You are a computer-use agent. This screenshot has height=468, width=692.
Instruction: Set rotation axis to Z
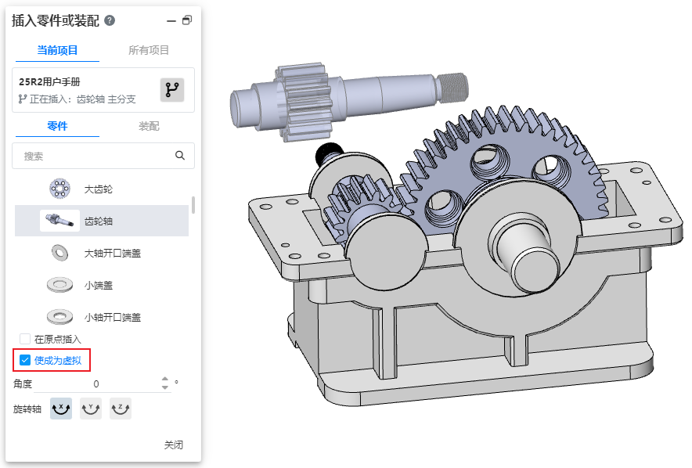[x=121, y=409]
